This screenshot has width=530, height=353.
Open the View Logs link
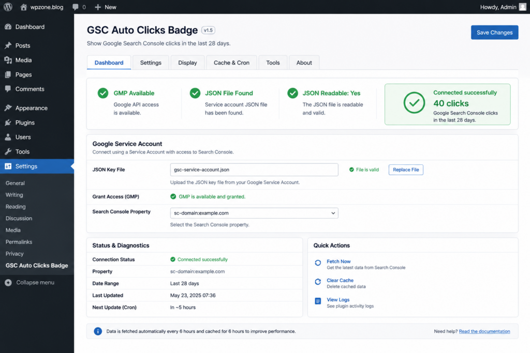coord(338,300)
